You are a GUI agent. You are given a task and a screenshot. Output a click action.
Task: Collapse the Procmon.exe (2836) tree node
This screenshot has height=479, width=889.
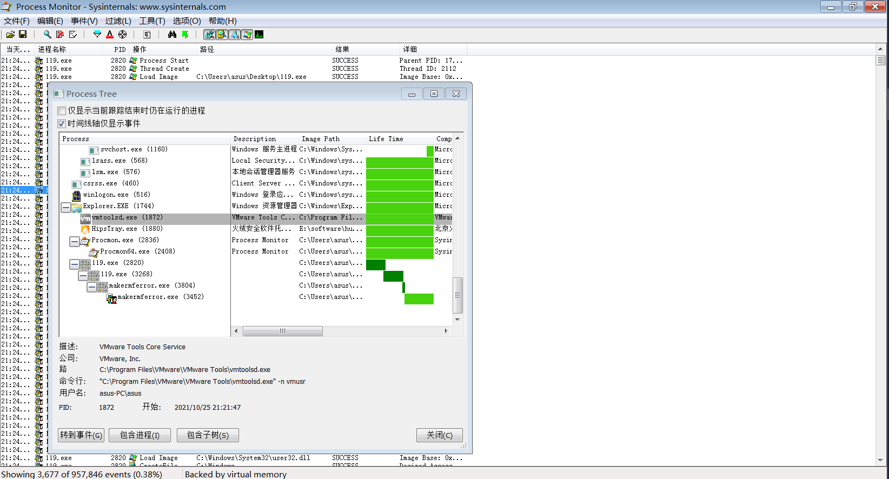pos(75,242)
